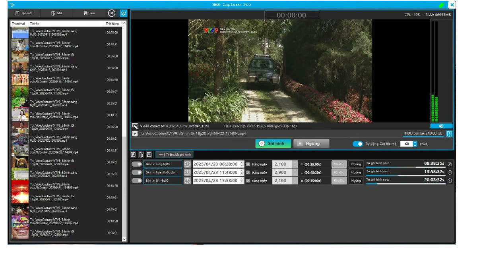The image size is (477, 262).
Task: Click the save job list icon
Action: pyautogui.click(x=149, y=154)
